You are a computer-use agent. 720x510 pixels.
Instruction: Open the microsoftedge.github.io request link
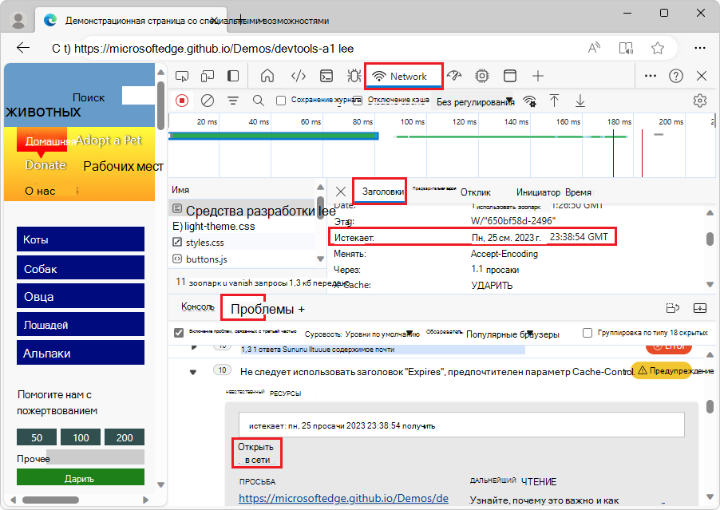tap(343, 498)
